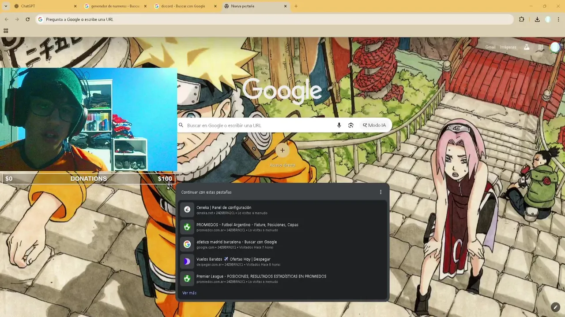Open the Google account avatar on page
565x317 pixels.
(555, 47)
